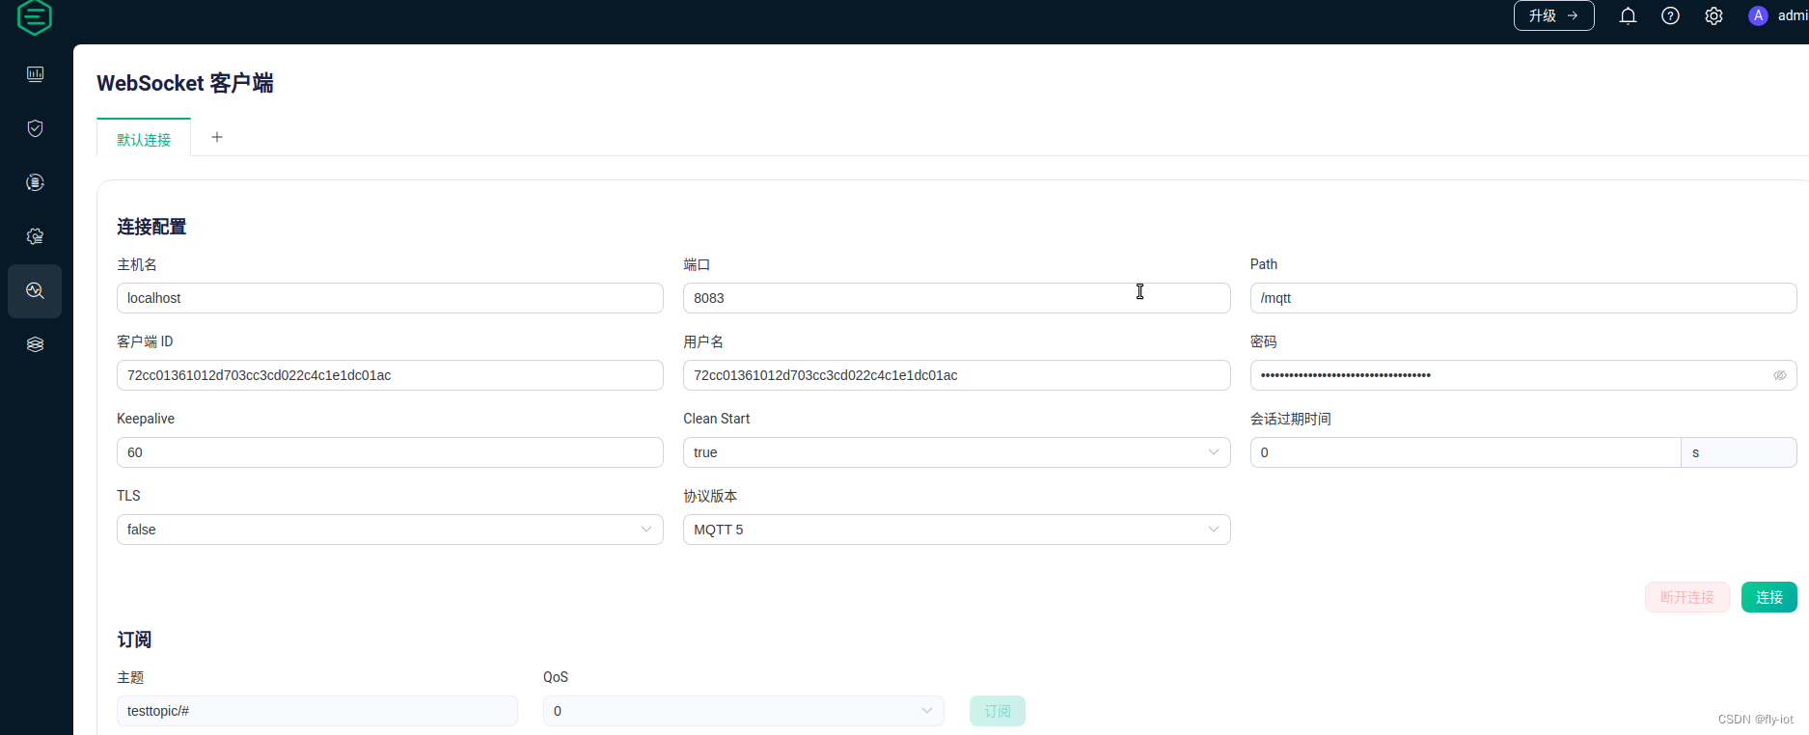Focus the username input field
This screenshot has width=1809, height=735.
[x=956, y=375]
